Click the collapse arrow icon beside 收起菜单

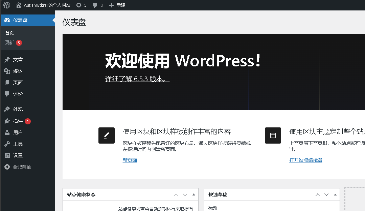[7, 167]
